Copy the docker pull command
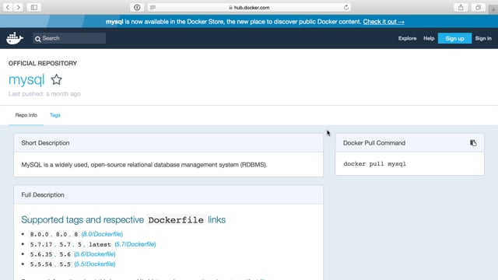 [473, 143]
